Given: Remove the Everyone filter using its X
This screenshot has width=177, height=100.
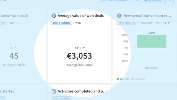Looking at the screenshot, I should [x=170, y=1].
